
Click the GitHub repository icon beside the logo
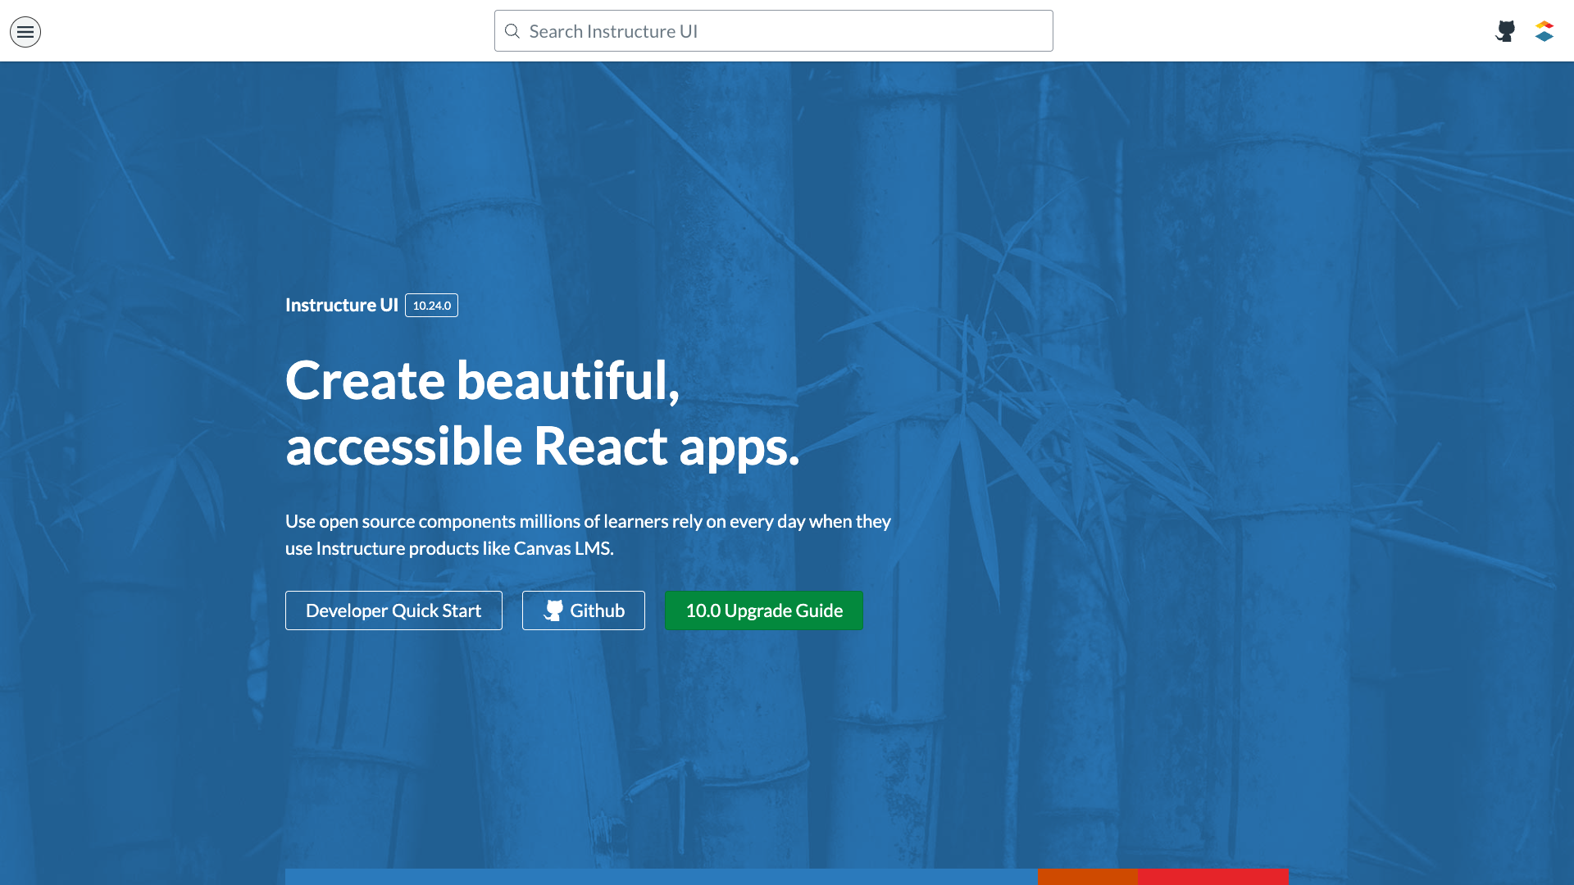pyautogui.click(x=1505, y=31)
